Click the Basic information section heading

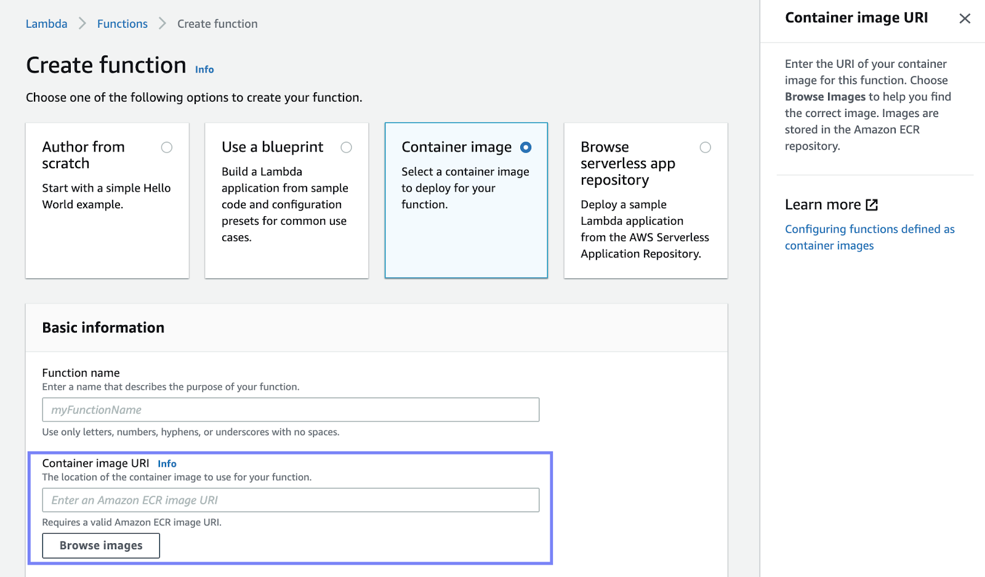103,328
